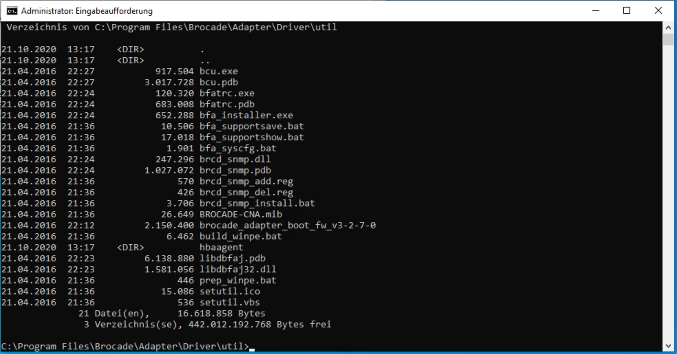The width and height of the screenshot is (677, 354).
Task: Click the brocade_adapter_boot_fw_v3-2-7-0 entry
Action: pyautogui.click(x=288, y=226)
